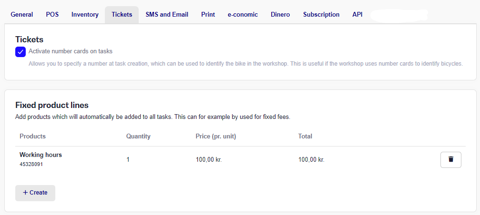Click product number 45328091

(31, 164)
